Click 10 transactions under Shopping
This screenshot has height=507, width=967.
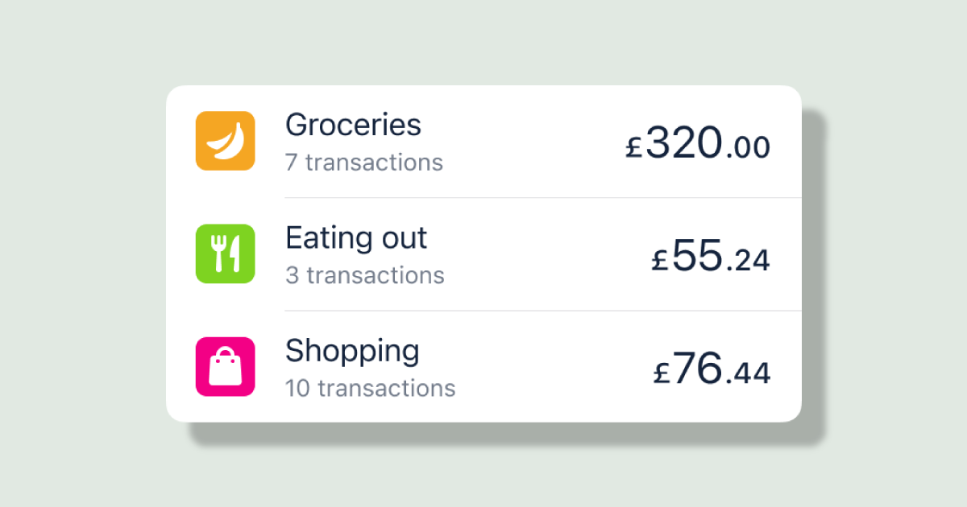pos(371,388)
